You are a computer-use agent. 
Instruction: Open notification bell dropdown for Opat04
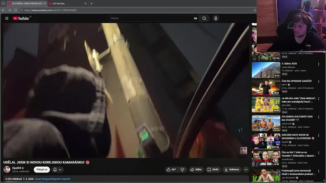coord(57,170)
